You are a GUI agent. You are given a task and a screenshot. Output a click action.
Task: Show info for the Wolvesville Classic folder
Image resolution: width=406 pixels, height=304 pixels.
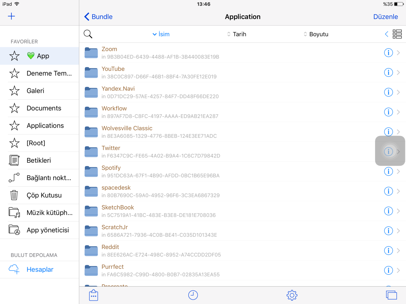[x=389, y=132]
